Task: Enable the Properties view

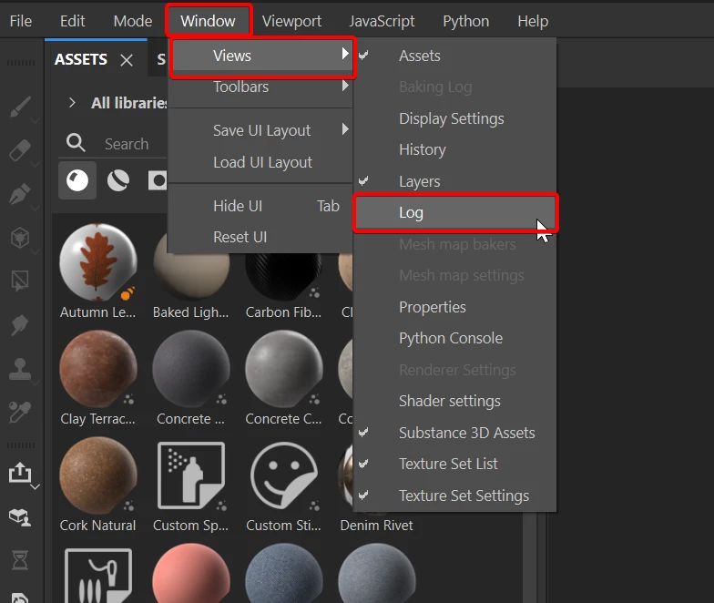Action: (x=454, y=307)
